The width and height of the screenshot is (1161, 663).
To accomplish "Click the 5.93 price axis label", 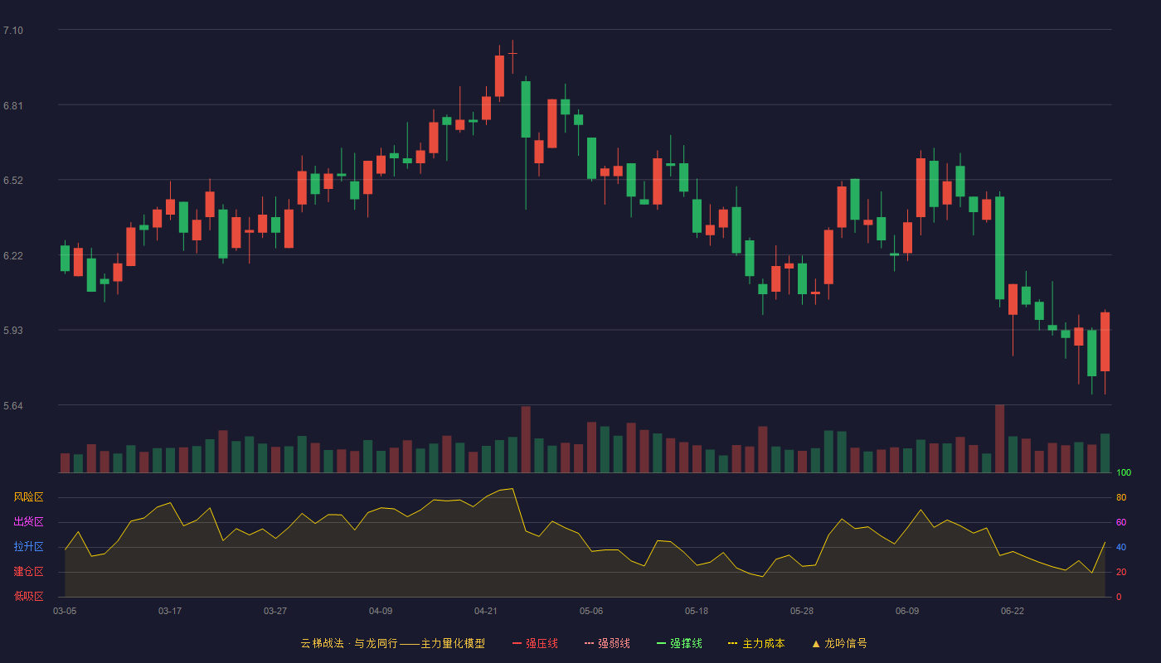I will [13, 331].
